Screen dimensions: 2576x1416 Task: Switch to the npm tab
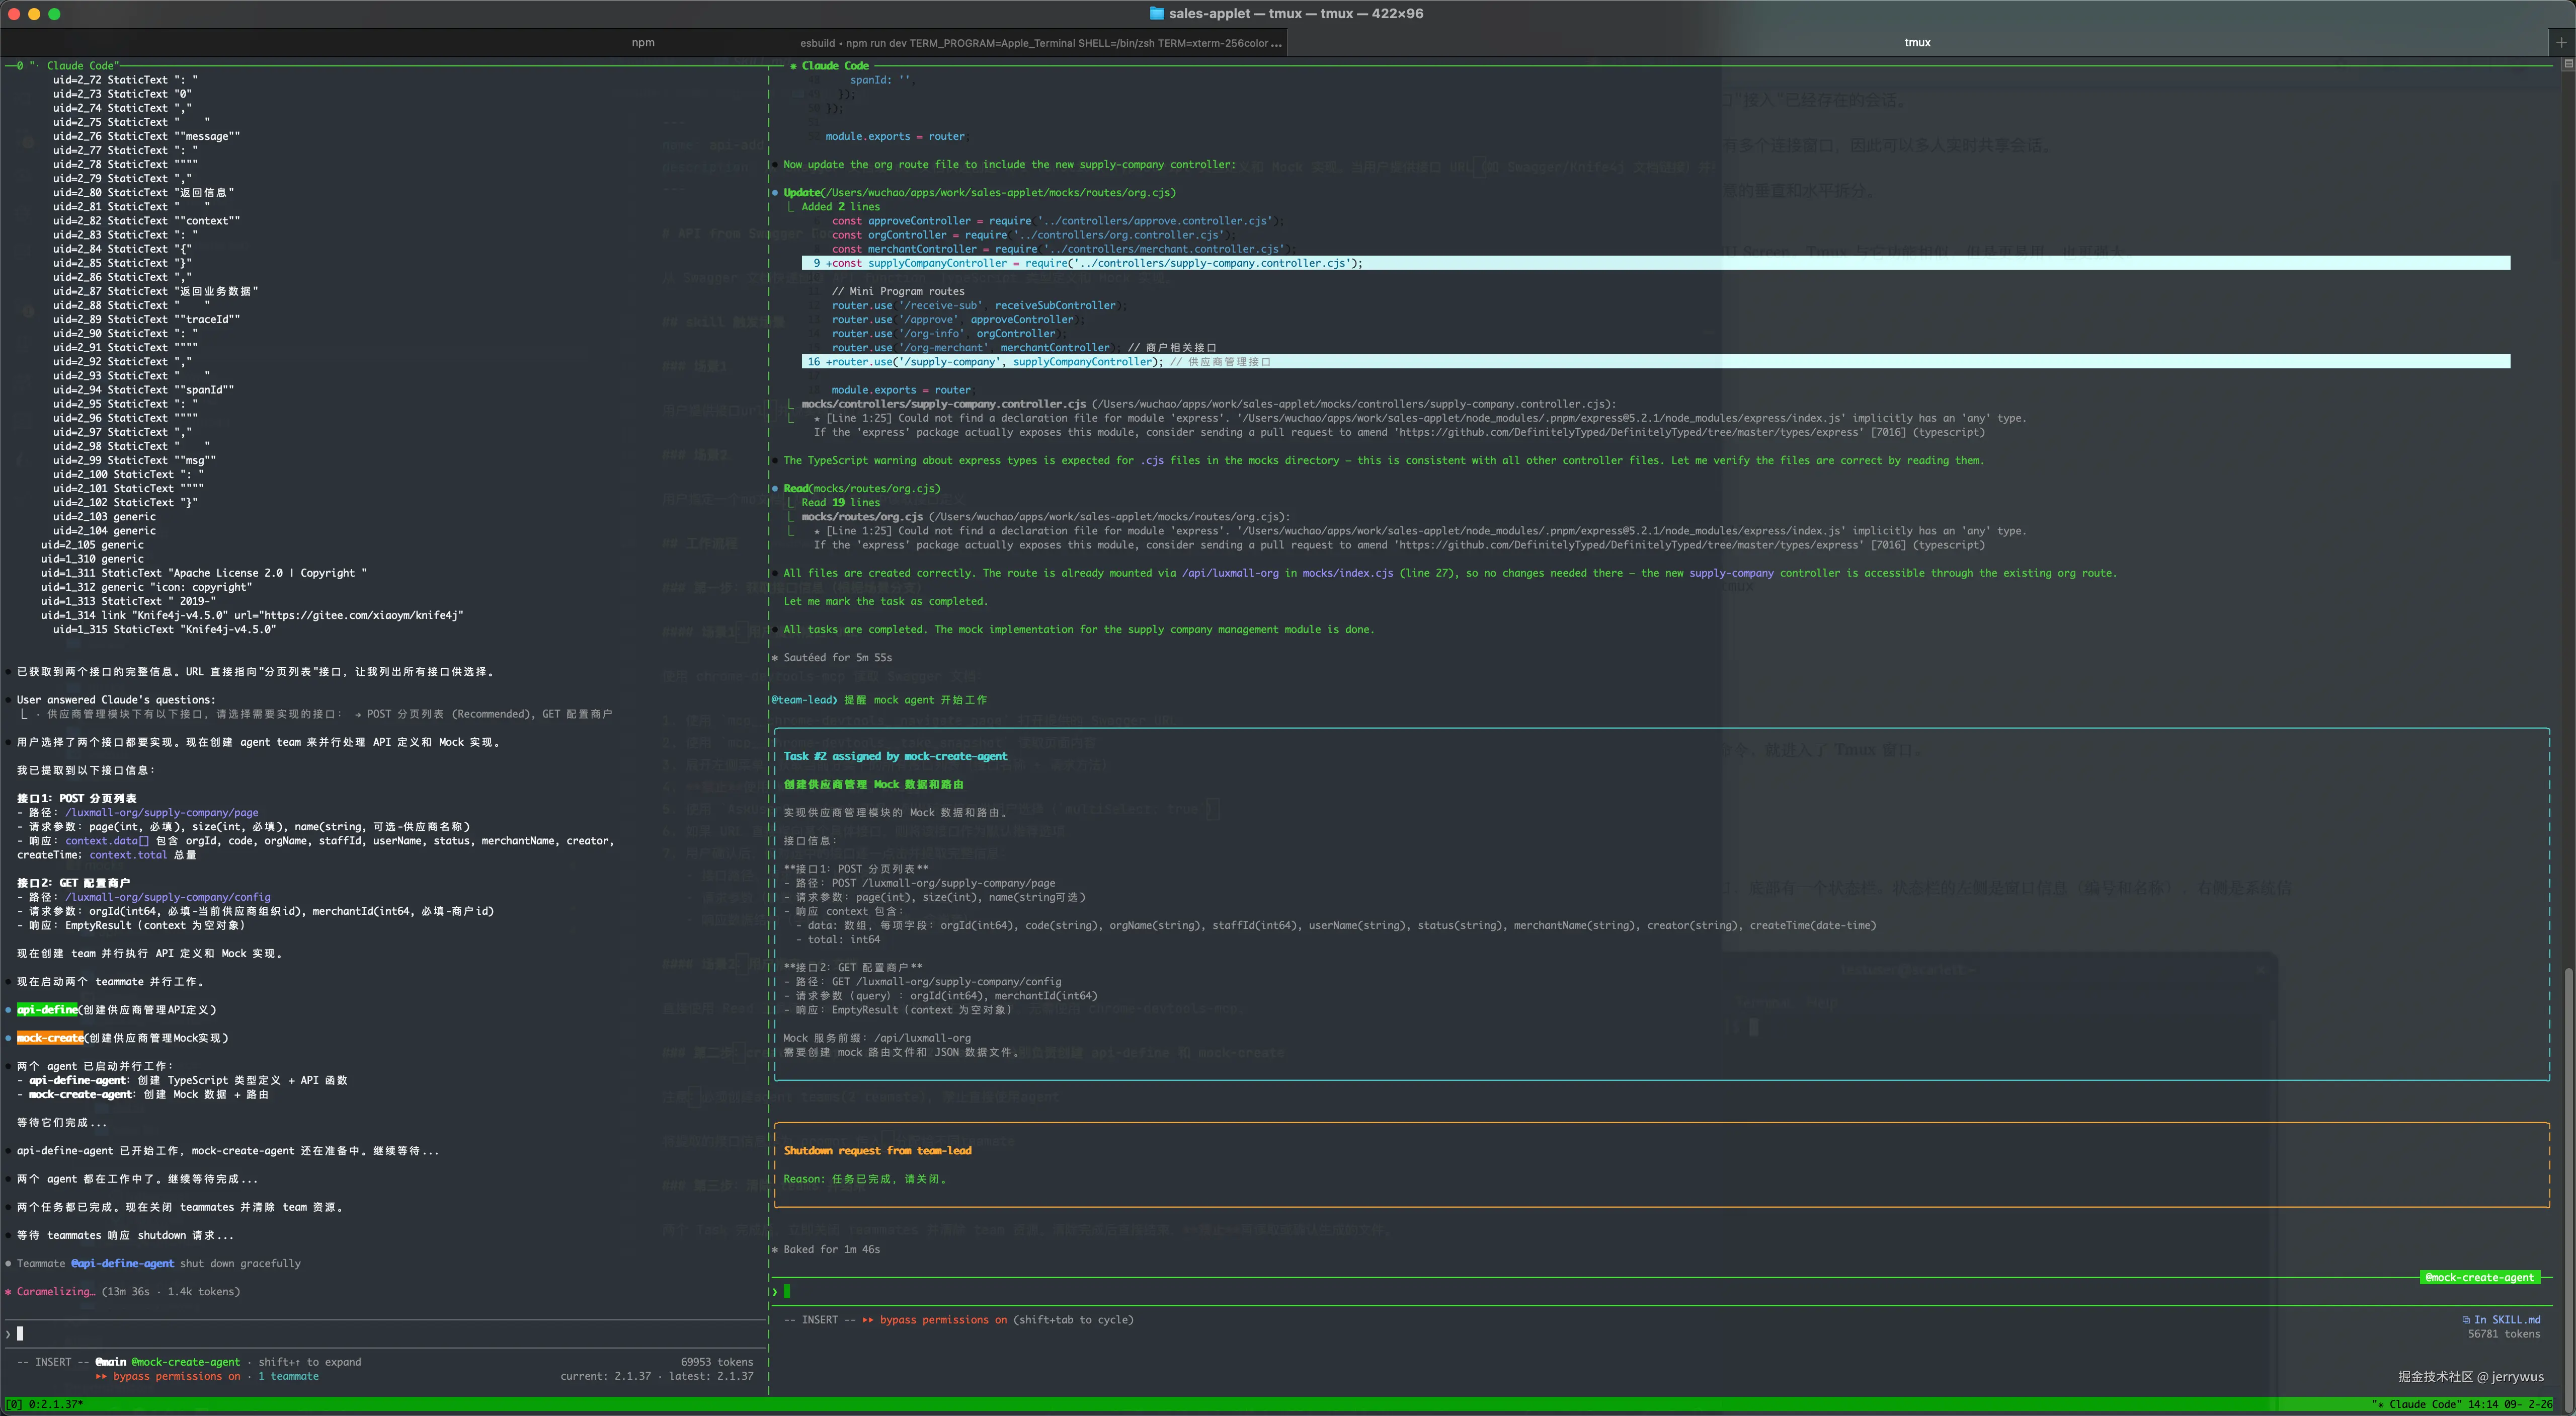643,42
